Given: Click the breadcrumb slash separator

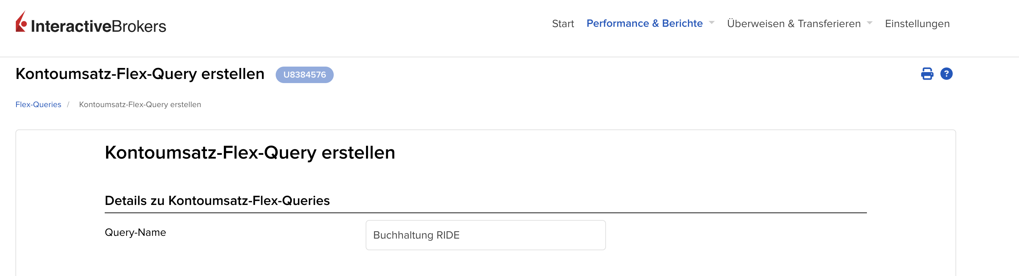Looking at the screenshot, I should [x=68, y=104].
